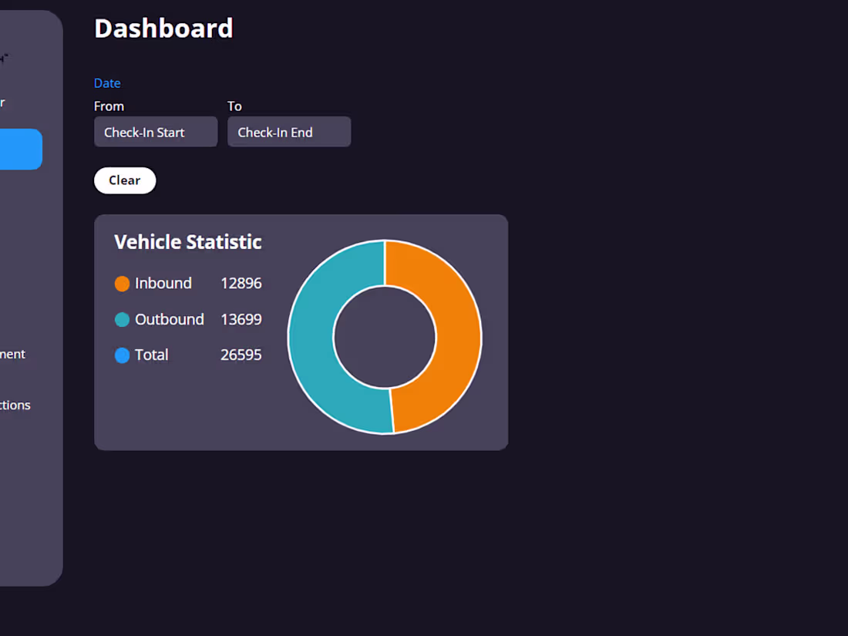Screen dimensions: 848x636
Task: Click the Total legend label
Action: pos(151,355)
